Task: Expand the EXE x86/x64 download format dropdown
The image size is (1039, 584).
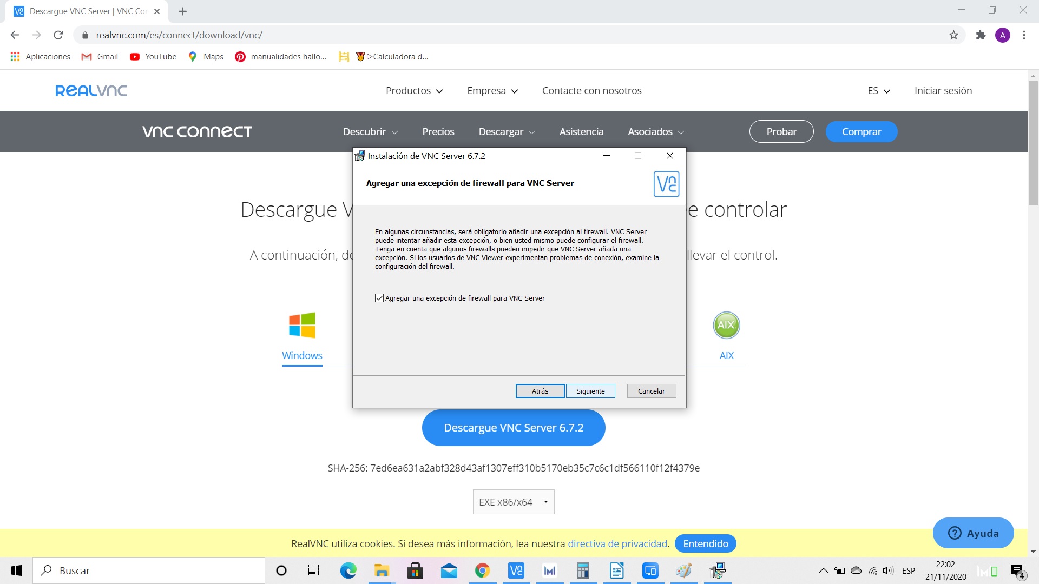Action: click(x=513, y=502)
